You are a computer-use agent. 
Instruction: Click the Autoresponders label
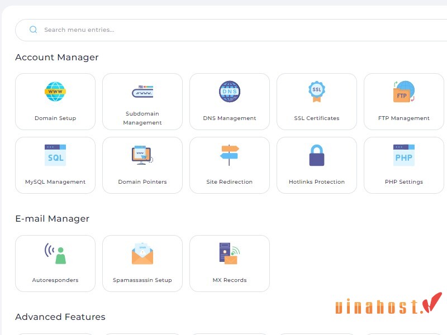click(x=55, y=280)
